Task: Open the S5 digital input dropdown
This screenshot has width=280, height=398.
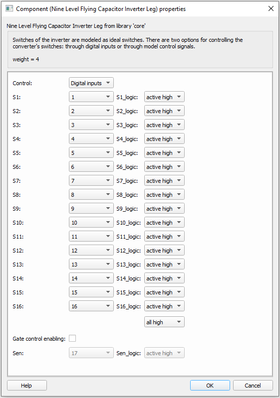Action: pos(91,153)
